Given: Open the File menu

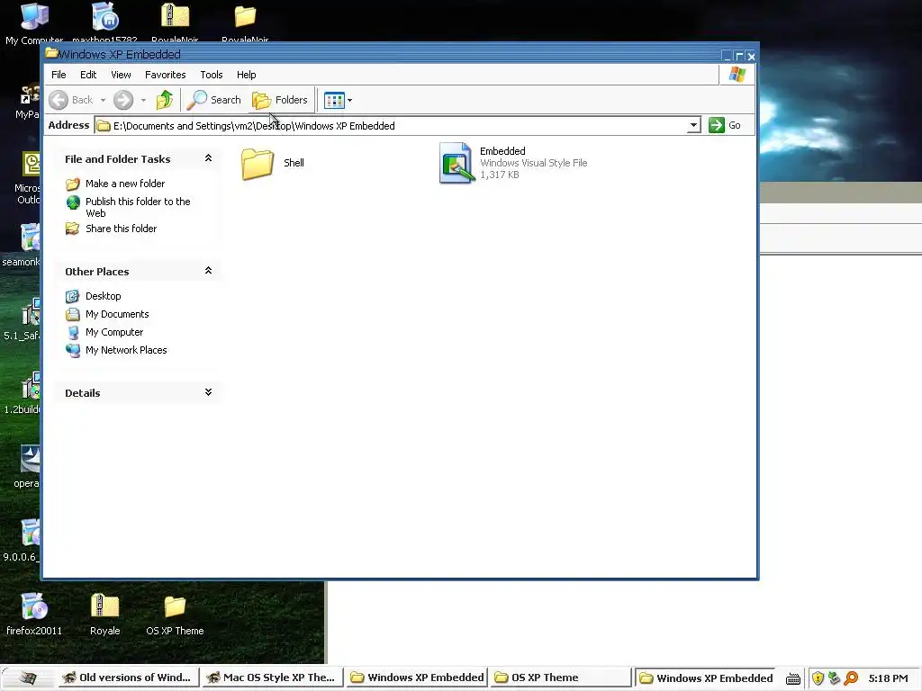Looking at the screenshot, I should tap(59, 75).
